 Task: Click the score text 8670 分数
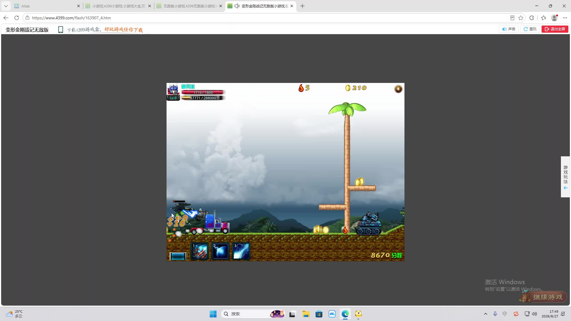386,255
